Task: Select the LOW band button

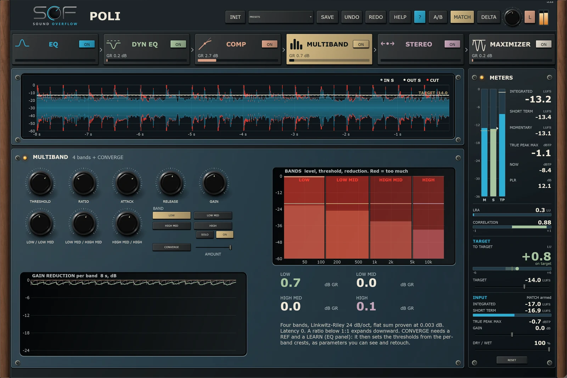Action: (172, 215)
